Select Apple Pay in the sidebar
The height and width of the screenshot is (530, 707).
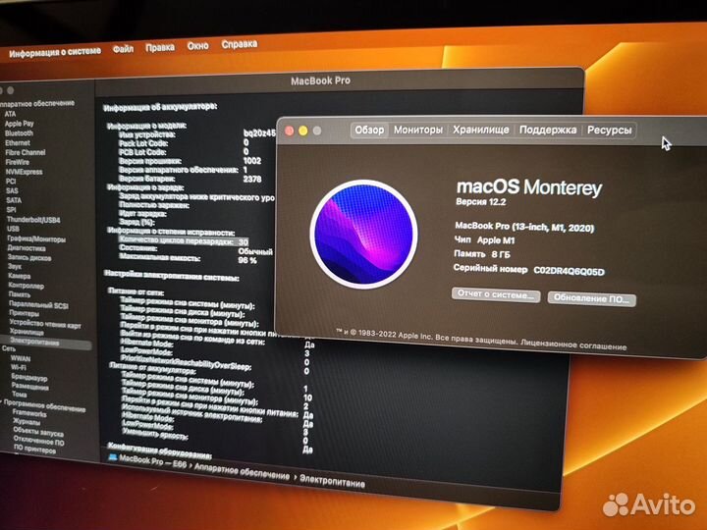coord(20,124)
